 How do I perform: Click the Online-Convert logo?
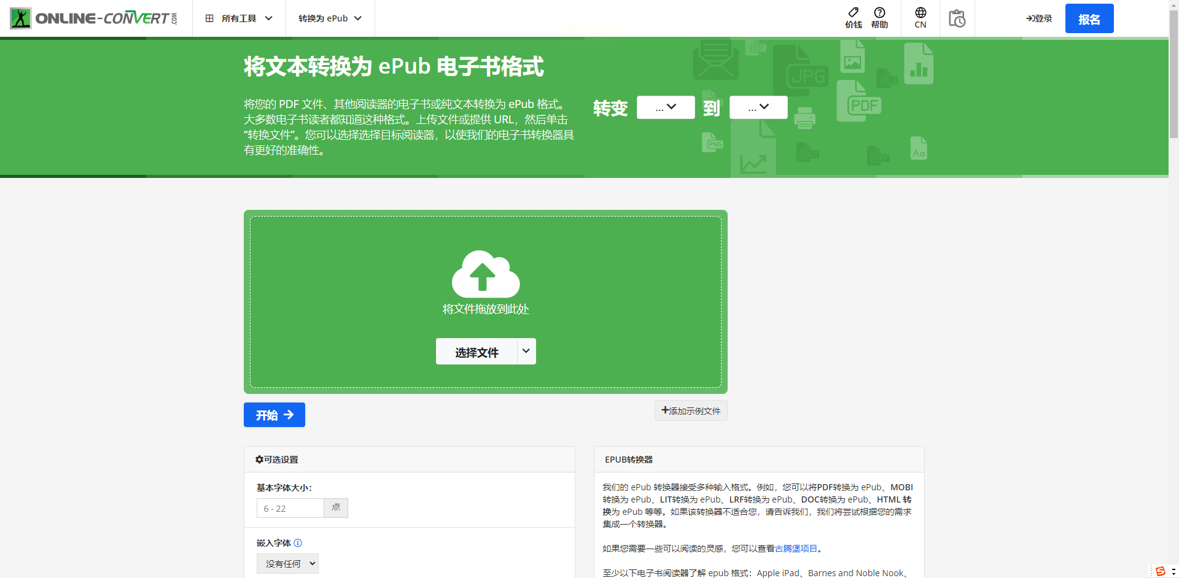(x=94, y=18)
